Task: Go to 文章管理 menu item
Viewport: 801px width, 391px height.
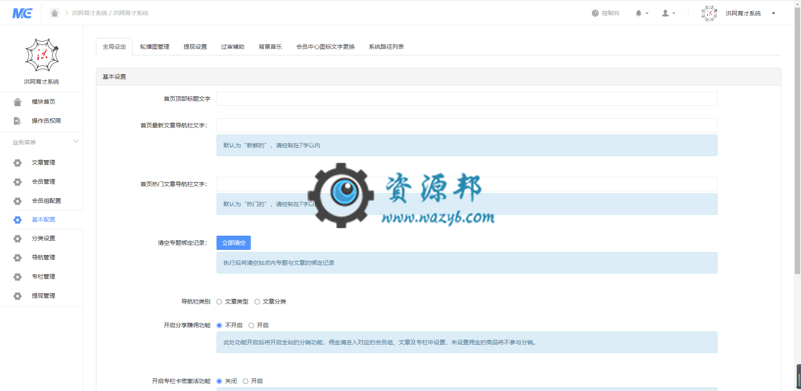Action: 43,162
